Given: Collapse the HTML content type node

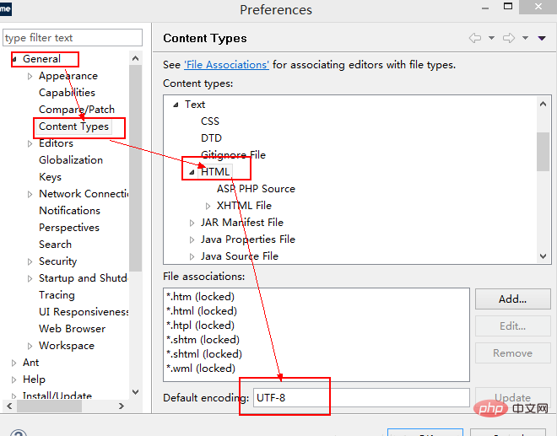Looking at the screenshot, I should tap(192, 172).
